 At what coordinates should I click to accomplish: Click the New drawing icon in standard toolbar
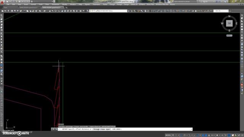click(x=3, y=11)
